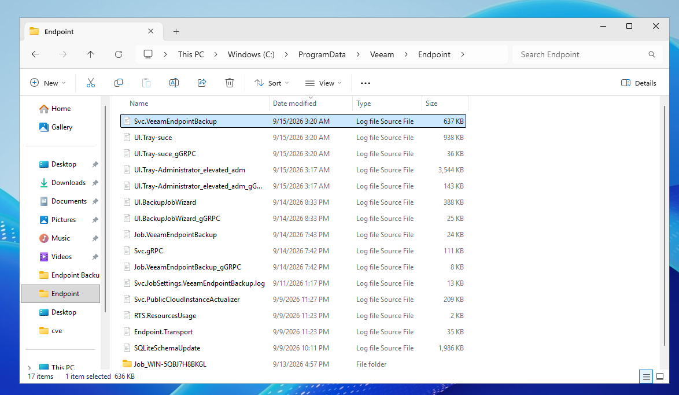Refresh the Endpoint folder view
This screenshot has height=395, width=679.
click(118, 54)
